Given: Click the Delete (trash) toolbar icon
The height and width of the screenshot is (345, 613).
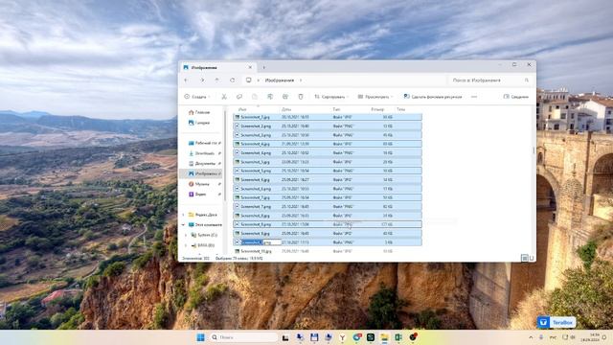Looking at the screenshot, I should pyautogui.click(x=301, y=97).
